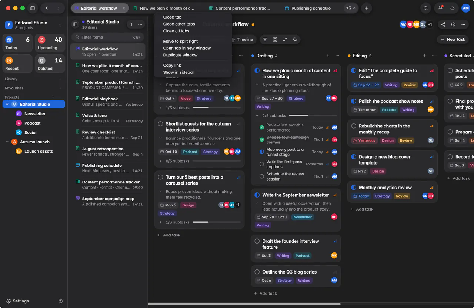Screen dimensions: 474x308
Task: Open Editorial Studio list more options
Action: pos(140,24)
